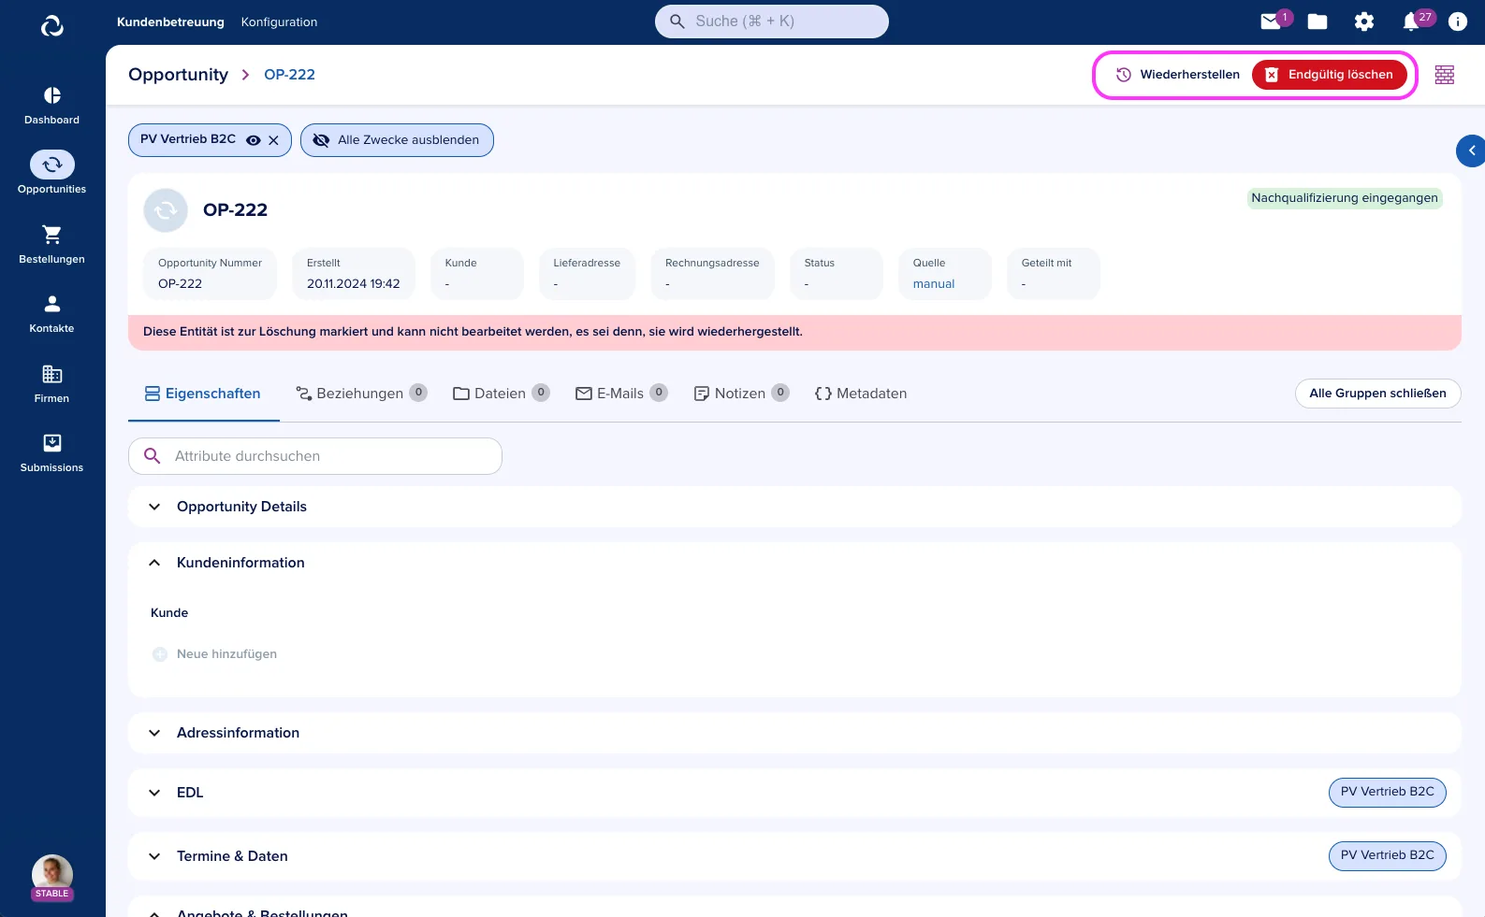
Task: Click the Status summary field
Action: point(836,274)
